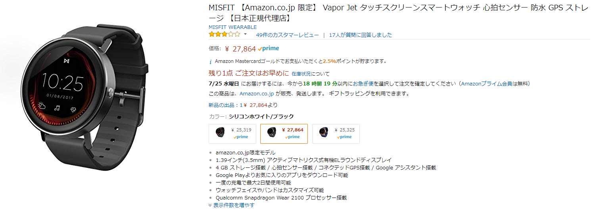Expand the 表示件数を増やす feature list
This screenshot has height=211, width=595.
tap(234, 205)
